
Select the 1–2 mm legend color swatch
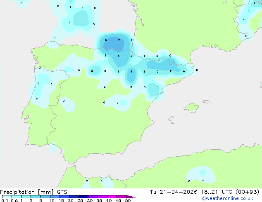26,197
